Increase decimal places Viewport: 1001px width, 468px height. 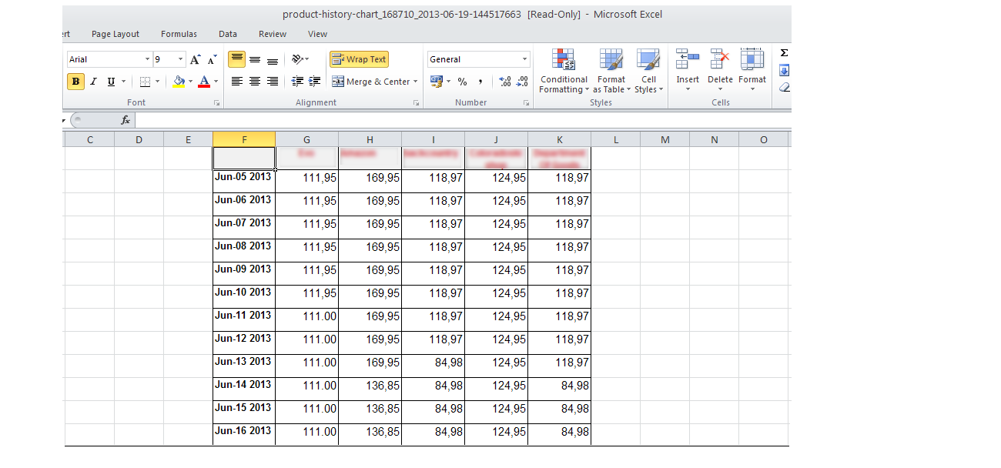coord(505,82)
